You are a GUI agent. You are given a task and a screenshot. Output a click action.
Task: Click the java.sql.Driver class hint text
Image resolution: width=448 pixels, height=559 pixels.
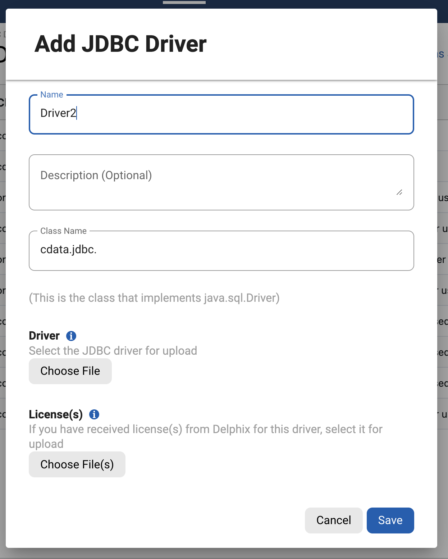point(154,298)
